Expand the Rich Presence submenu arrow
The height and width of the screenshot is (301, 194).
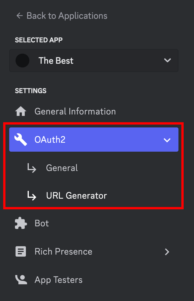(x=167, y=252)
